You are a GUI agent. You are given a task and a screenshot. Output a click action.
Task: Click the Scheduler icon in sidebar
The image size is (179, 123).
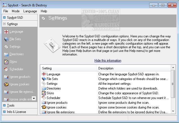(6, 69)
